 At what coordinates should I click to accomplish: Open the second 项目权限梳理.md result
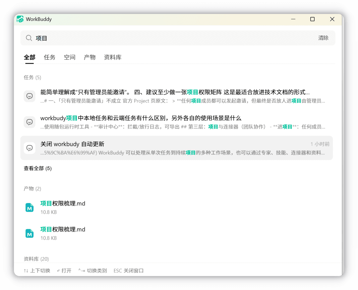click(176, 233)
